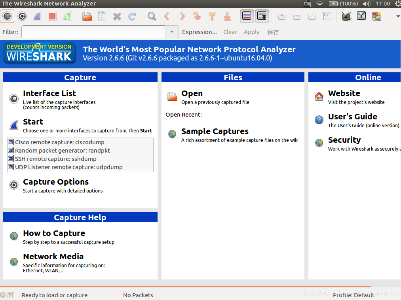Reload the capture file icon
The image size is (401, 300).
pyautogui.click(x=132, y=16)
